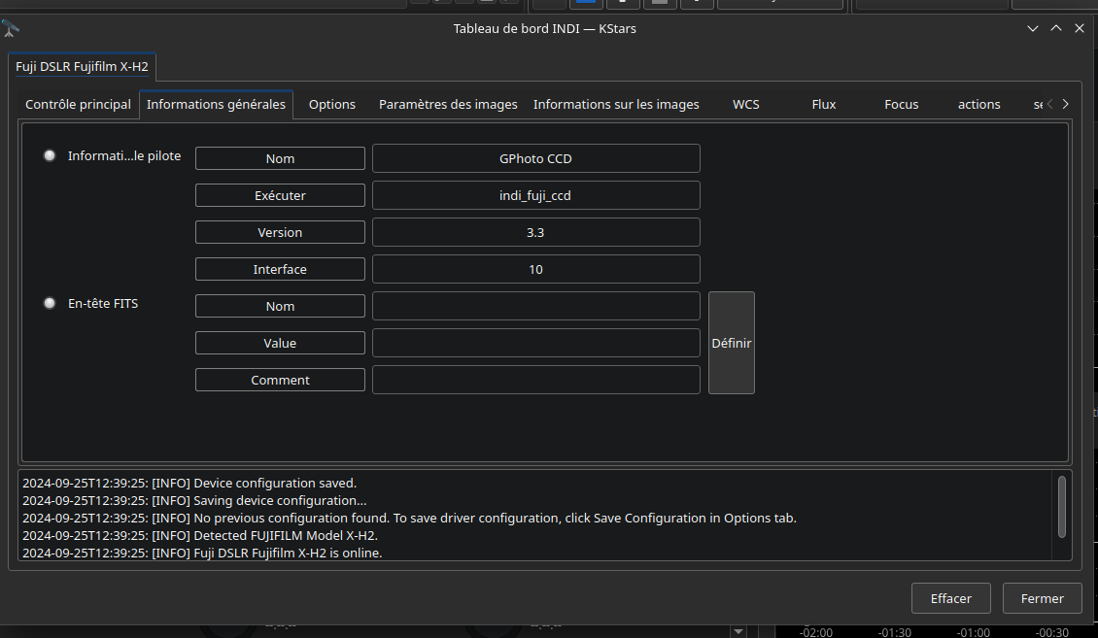Click the -01:30 timeline label in background window

click(x=894, y=632)
